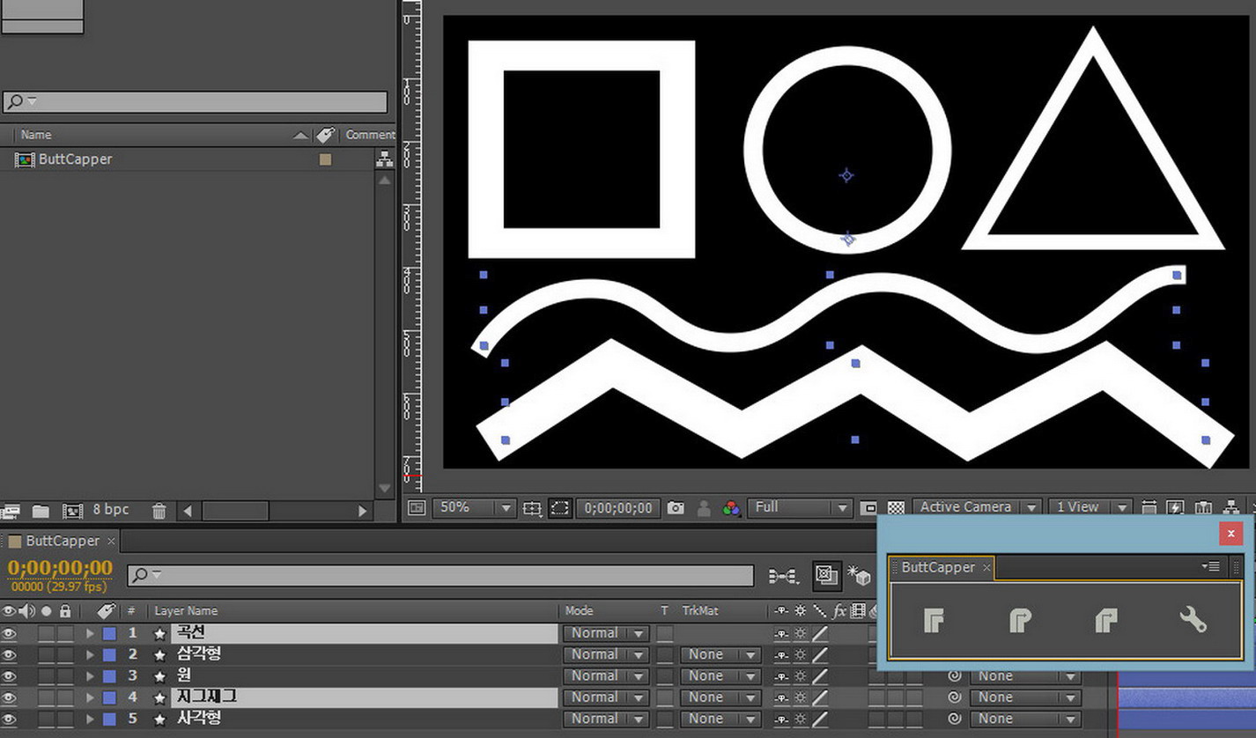Toggle Draft 3D button in timeline
The height and width of the screenshot is (738, 1256).
tap(859, 576)
